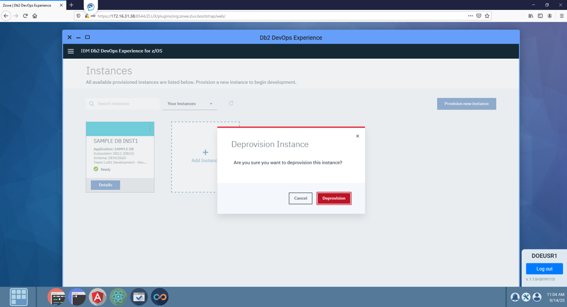
Task: Open the hamburger navigation menu
Action: click(x=71, y=51)
